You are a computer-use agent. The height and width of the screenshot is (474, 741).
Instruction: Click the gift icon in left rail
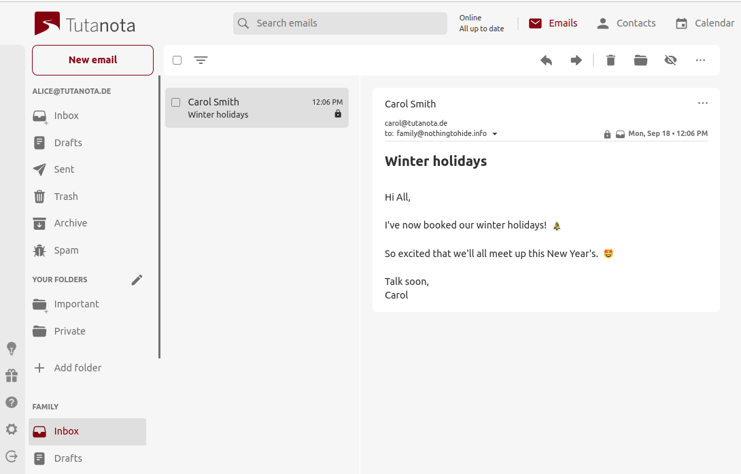point(12,375)
